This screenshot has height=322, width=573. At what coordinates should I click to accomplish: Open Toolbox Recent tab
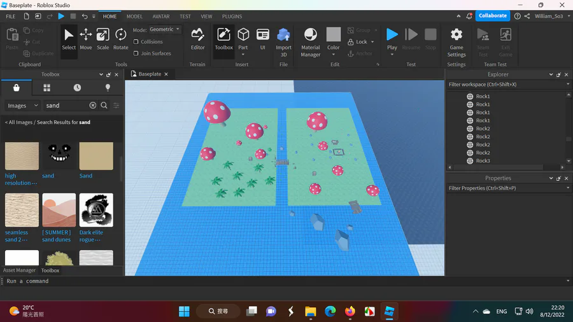point(77,88)
